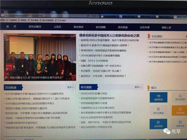Open notice 关于召开全省妇联系统改革创新工作

tap(168, 57)
